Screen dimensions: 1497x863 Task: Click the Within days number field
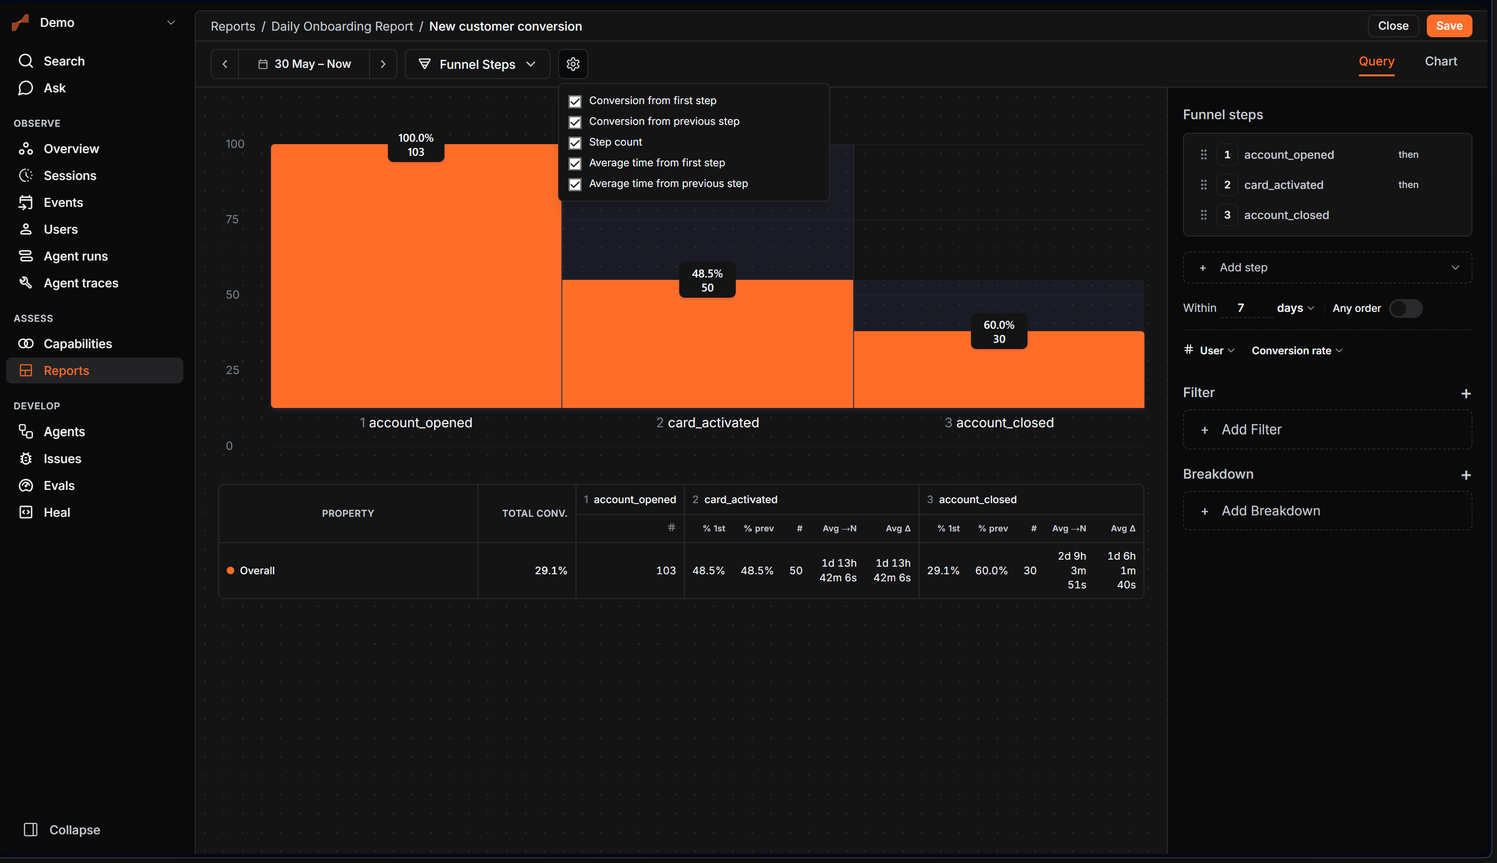click(x=1246, y=308)
